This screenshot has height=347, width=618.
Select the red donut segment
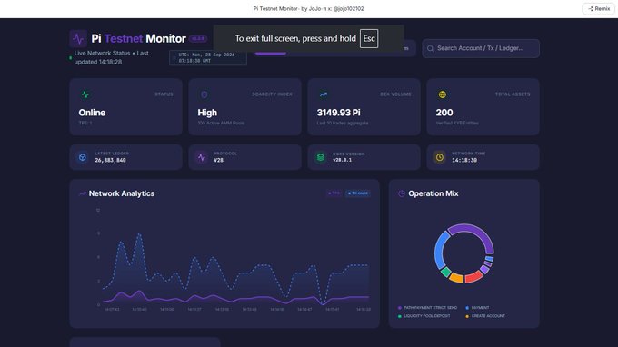[473, 277]
